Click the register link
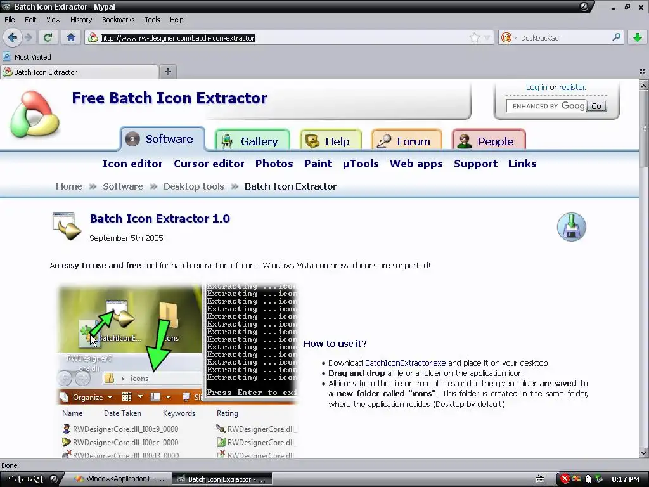Screen dimensions: 649x487 tap(572, 88)
